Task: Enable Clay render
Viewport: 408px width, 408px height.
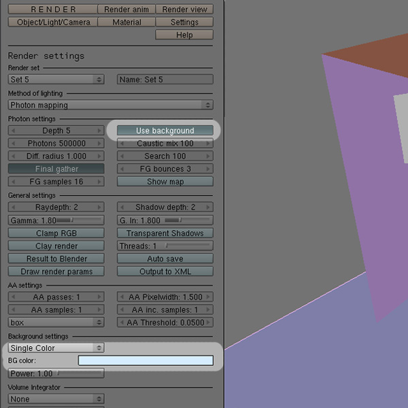Action: click(x=56, y=245)
